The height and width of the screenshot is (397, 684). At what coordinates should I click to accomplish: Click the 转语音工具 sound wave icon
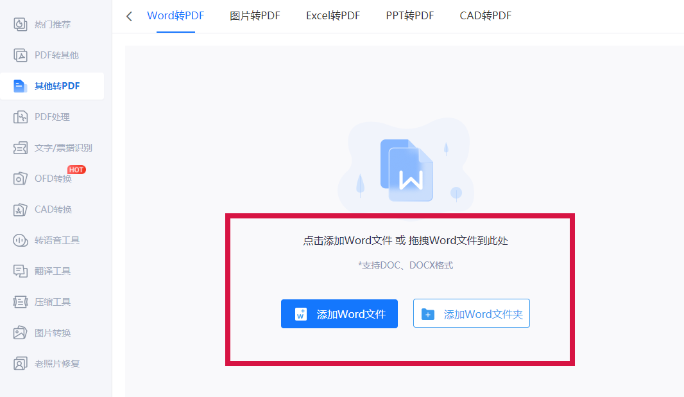20,240
